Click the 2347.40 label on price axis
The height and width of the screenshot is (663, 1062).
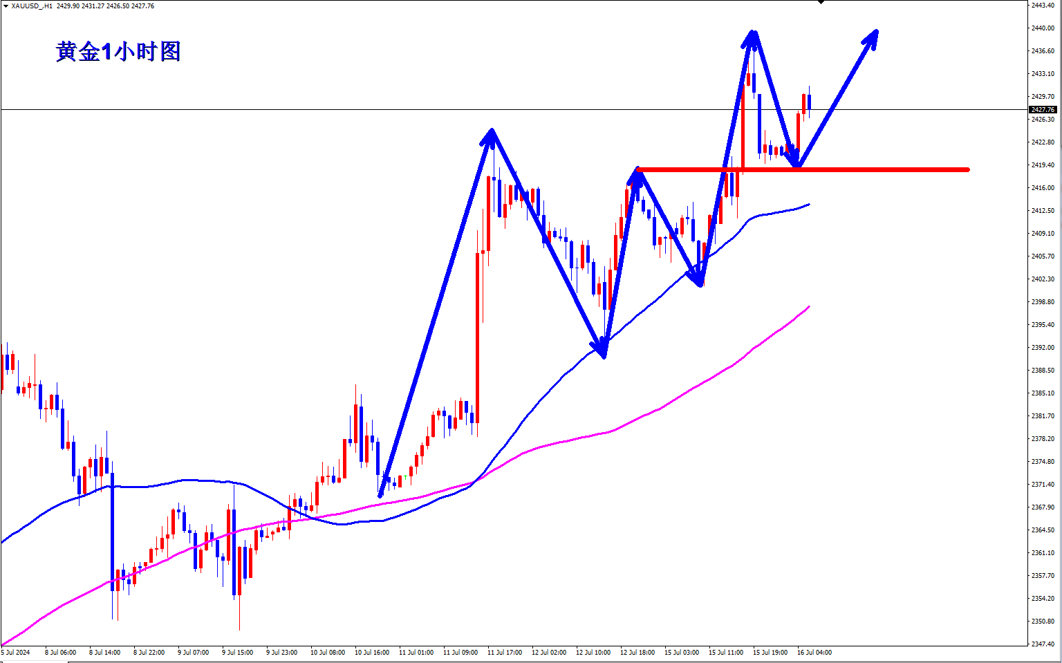(1043, 644)
